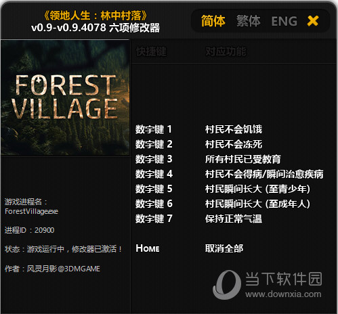The height and width of the screenshot is (314, 338).
Task: Click function 保持正常气温
Action: tap(234, 219)
